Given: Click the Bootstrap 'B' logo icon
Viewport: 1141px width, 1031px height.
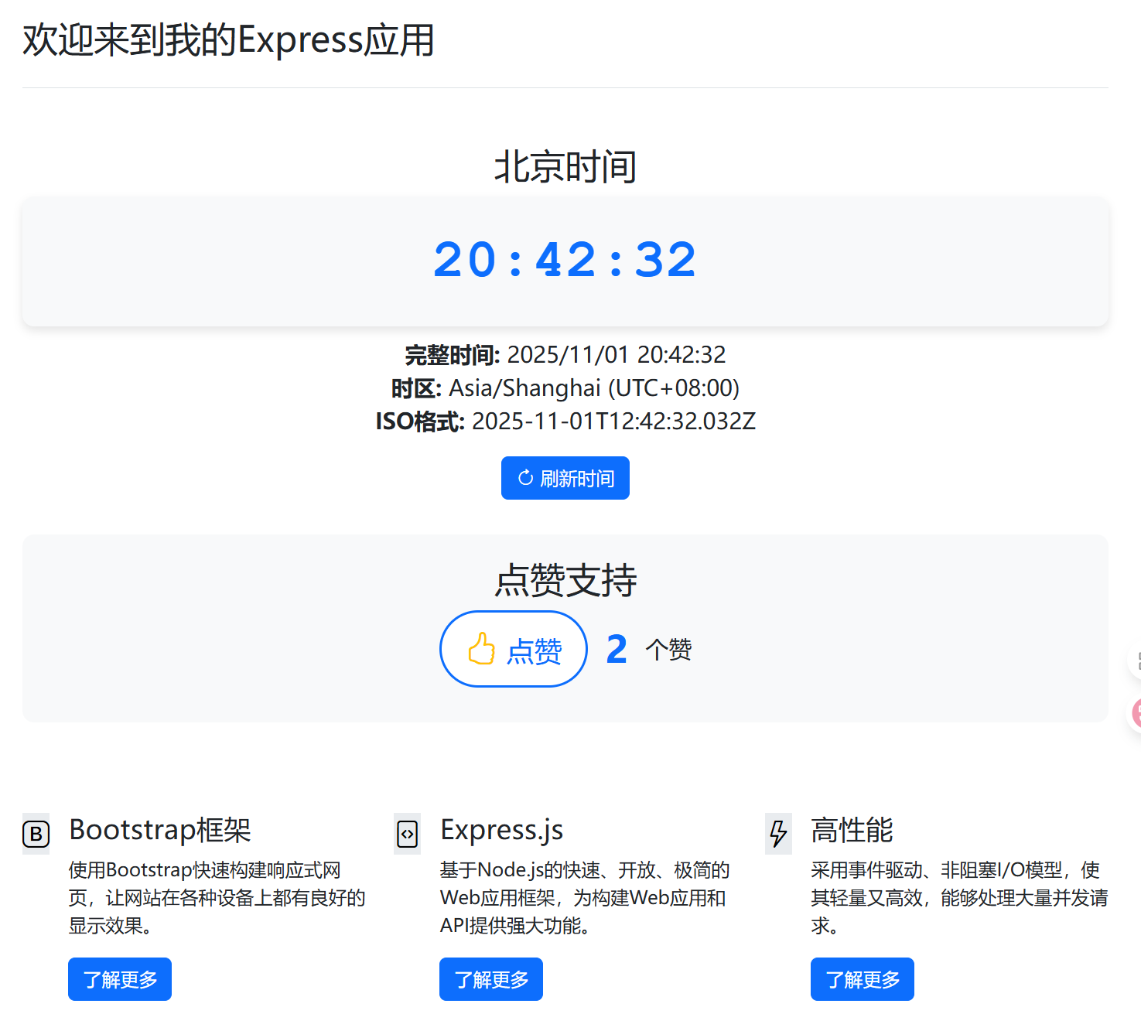Looking at the screenshot, I should click(x=36, y=834).
